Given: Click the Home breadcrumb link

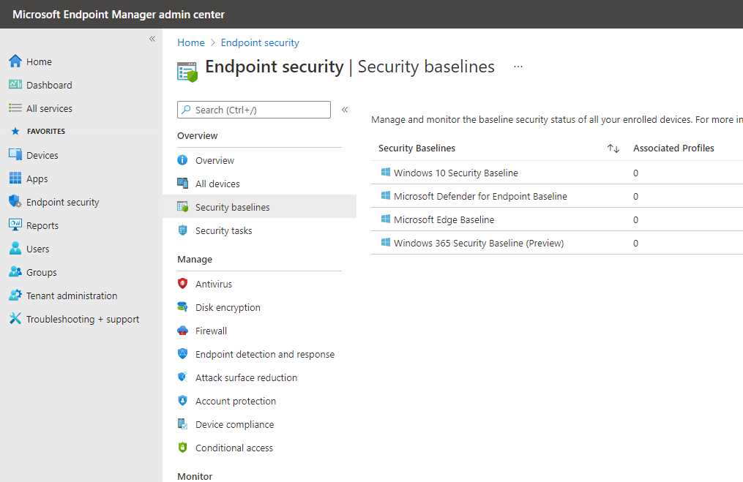Looking at the screenshot, I should click(190, 42).
